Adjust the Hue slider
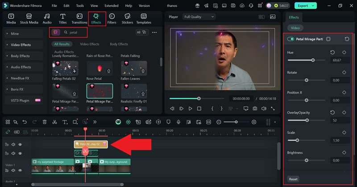The image size is (357, 187). (306, 60)
